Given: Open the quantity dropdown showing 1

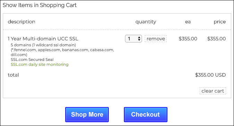Looking at the screenshot, I should [133, 39].
